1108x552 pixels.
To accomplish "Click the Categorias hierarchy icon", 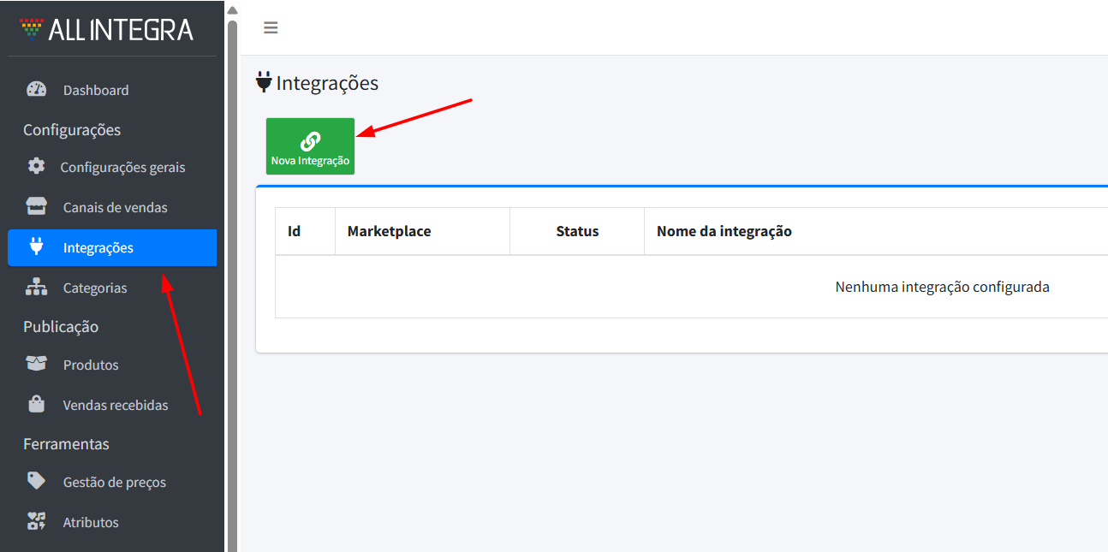I will coord(36,288).
